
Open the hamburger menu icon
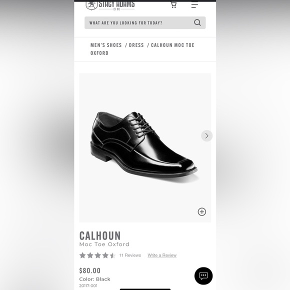[x=194, y=5]
